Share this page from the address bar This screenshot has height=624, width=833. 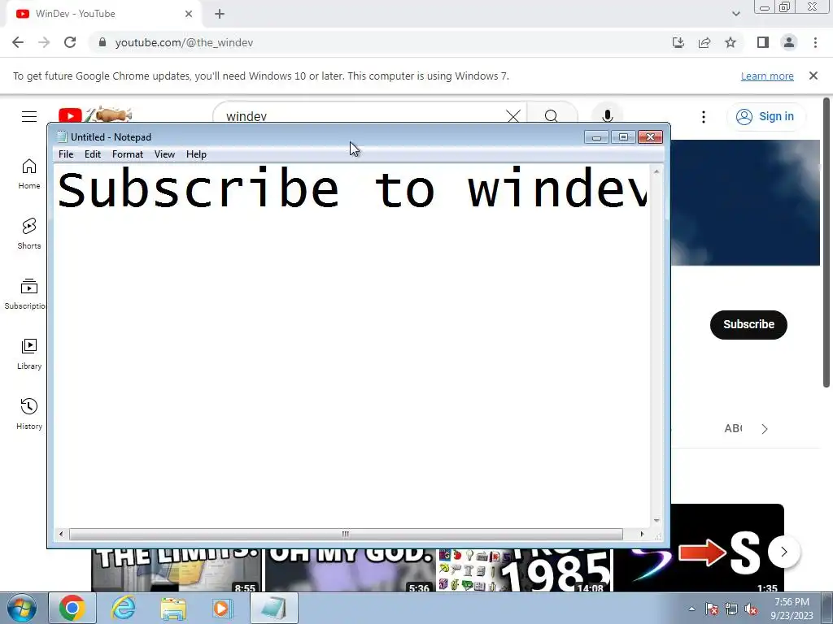pyautogui.click(x=704, y=42)
